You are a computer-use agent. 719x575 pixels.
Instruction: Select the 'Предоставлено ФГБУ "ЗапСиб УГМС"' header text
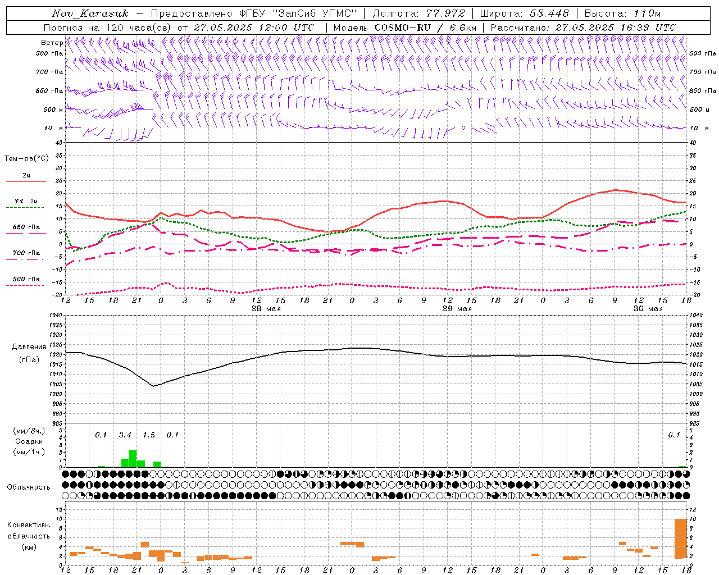(252, 13)
